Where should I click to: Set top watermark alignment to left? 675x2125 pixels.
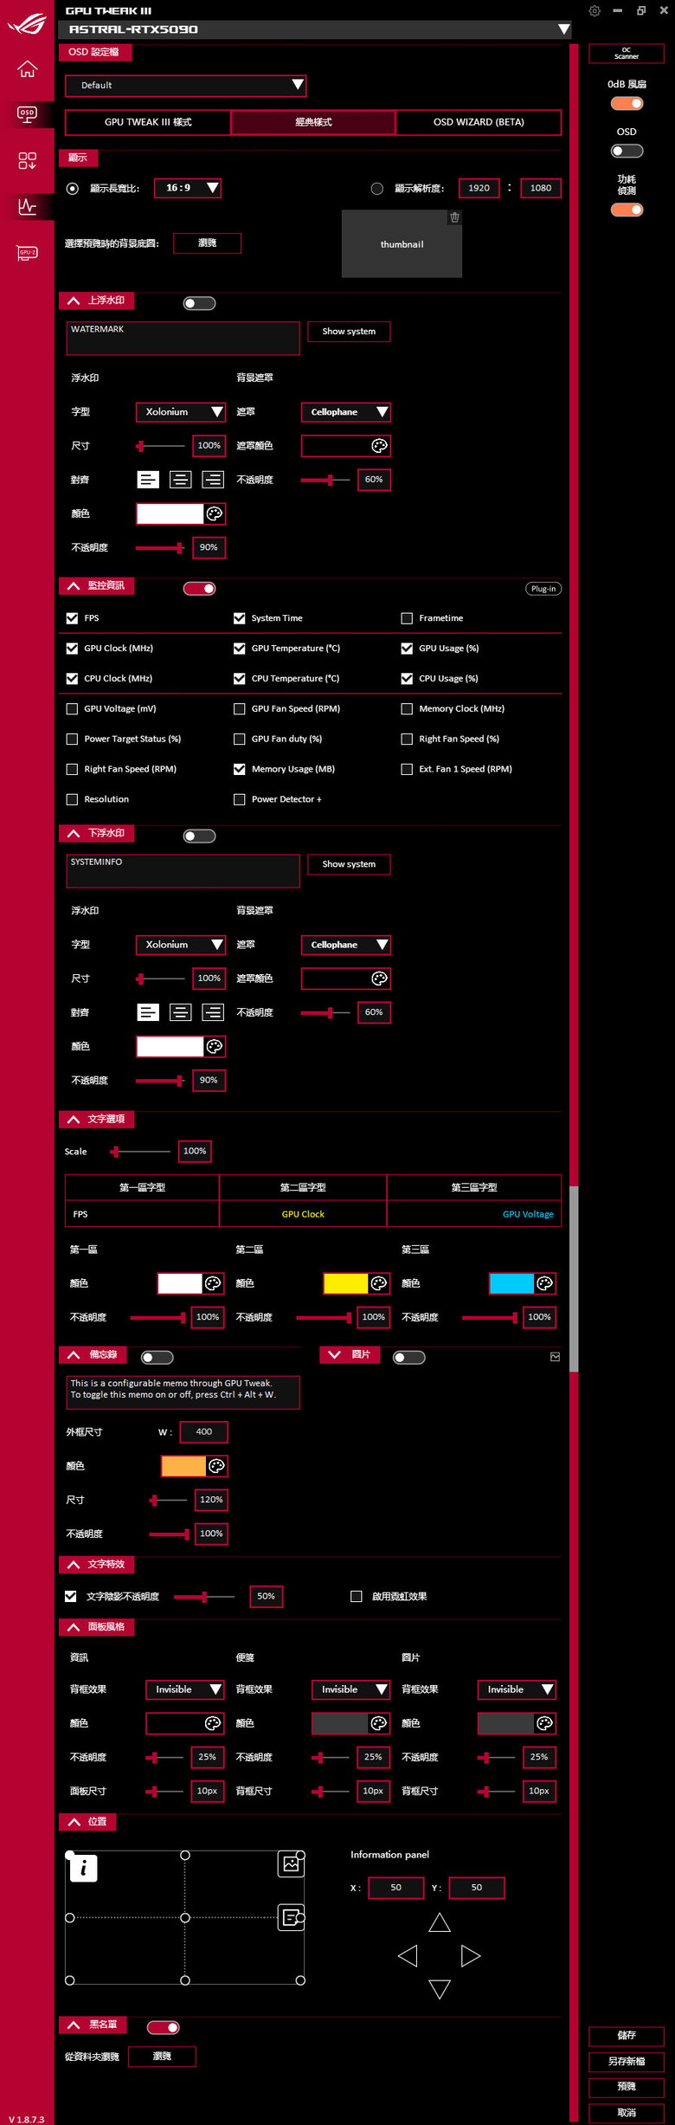tap(148, 480)
